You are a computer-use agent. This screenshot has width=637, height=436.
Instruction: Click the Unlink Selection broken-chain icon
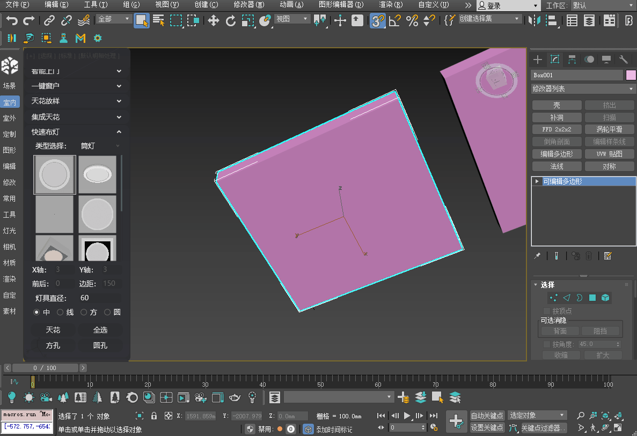tap(66, 20)
